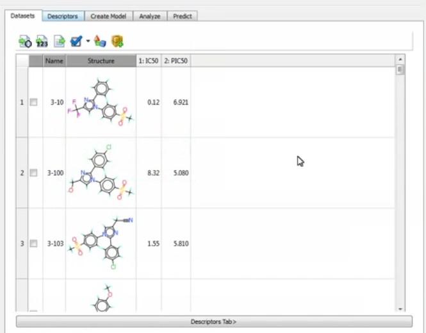
Task: Click the PIC50 value 5.080
Action: tap(181, 173)
